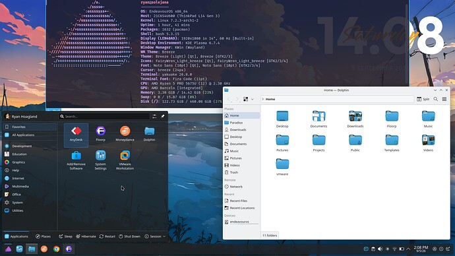This screenshot has height=256, width=455.
Task: Open Recent Locations in Dolphin's sidebar
Action: coord(242,208)
